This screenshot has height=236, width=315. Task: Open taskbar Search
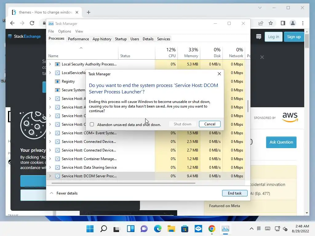coord(103,229)
